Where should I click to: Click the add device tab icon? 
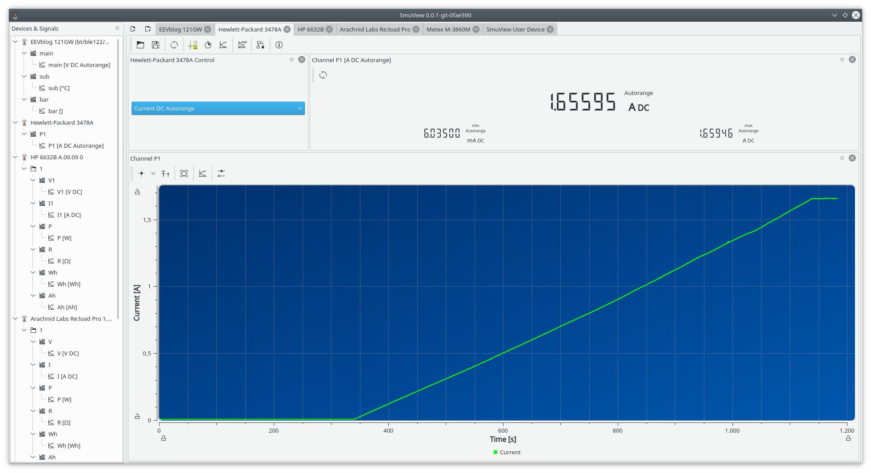[133, 29]
